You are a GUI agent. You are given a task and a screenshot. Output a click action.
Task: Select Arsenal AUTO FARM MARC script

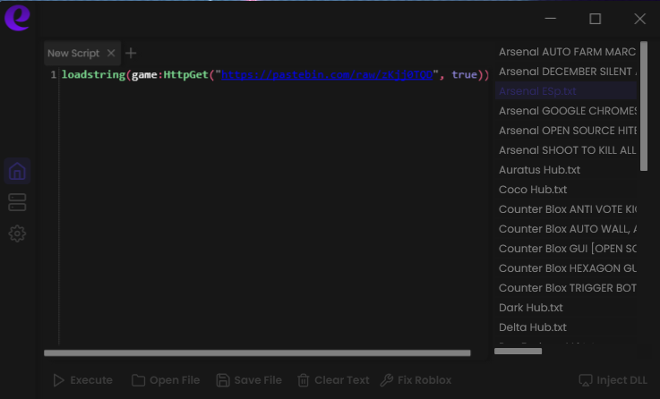coord(567,52)
